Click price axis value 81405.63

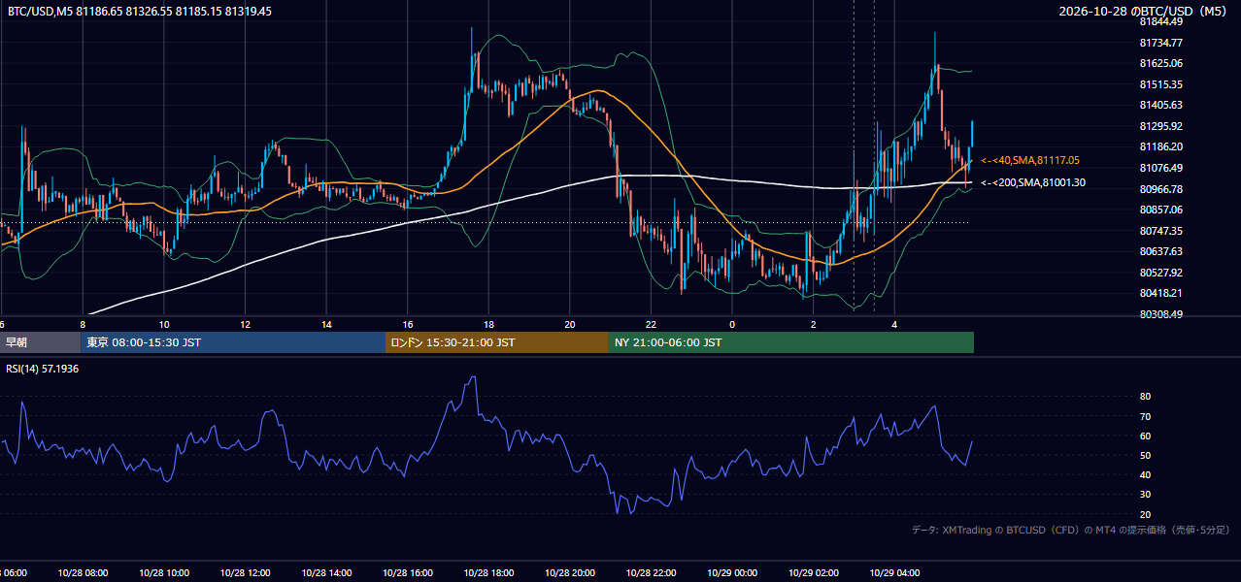[x=1160, y=105]
